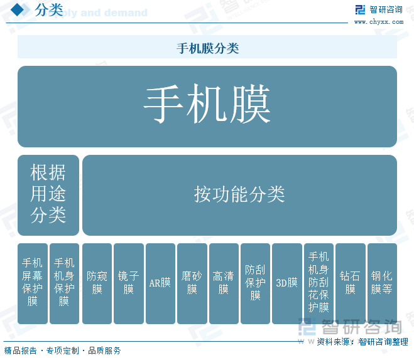Viewport: 414px width, 358px height.
Task: Click the 高清膜 cell
Action: 224,283
